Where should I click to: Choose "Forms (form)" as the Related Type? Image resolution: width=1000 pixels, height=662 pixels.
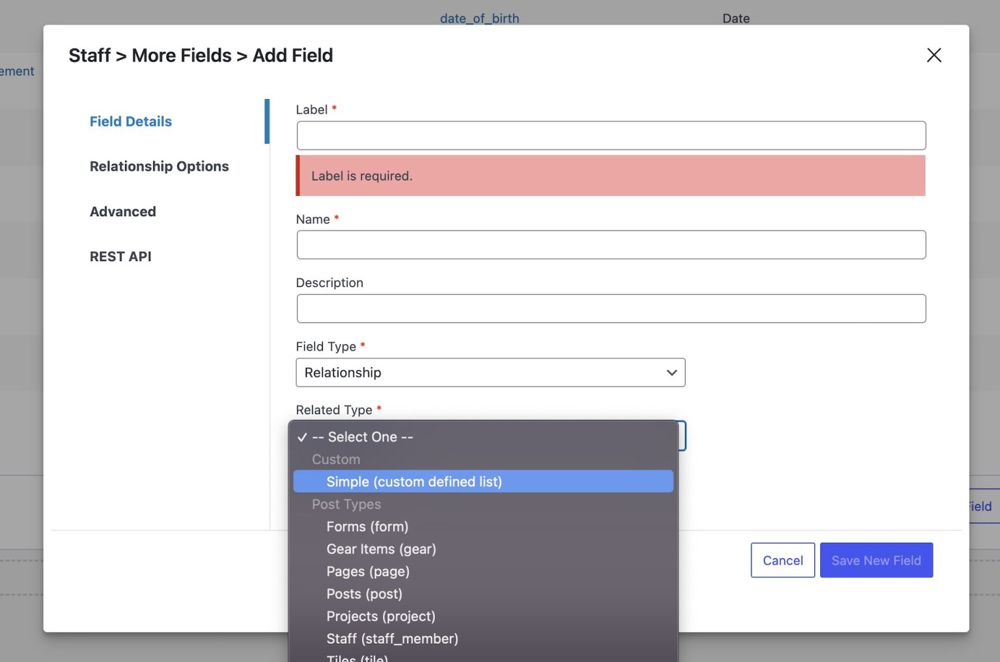367,526
